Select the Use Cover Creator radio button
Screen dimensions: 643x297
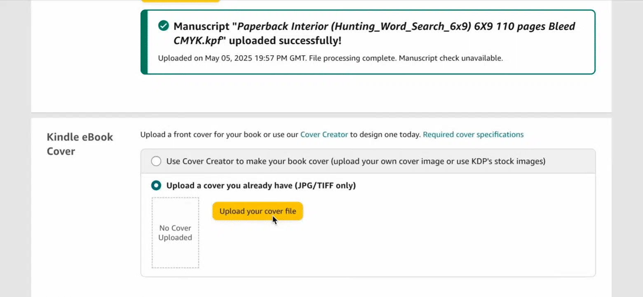point(156,161)
